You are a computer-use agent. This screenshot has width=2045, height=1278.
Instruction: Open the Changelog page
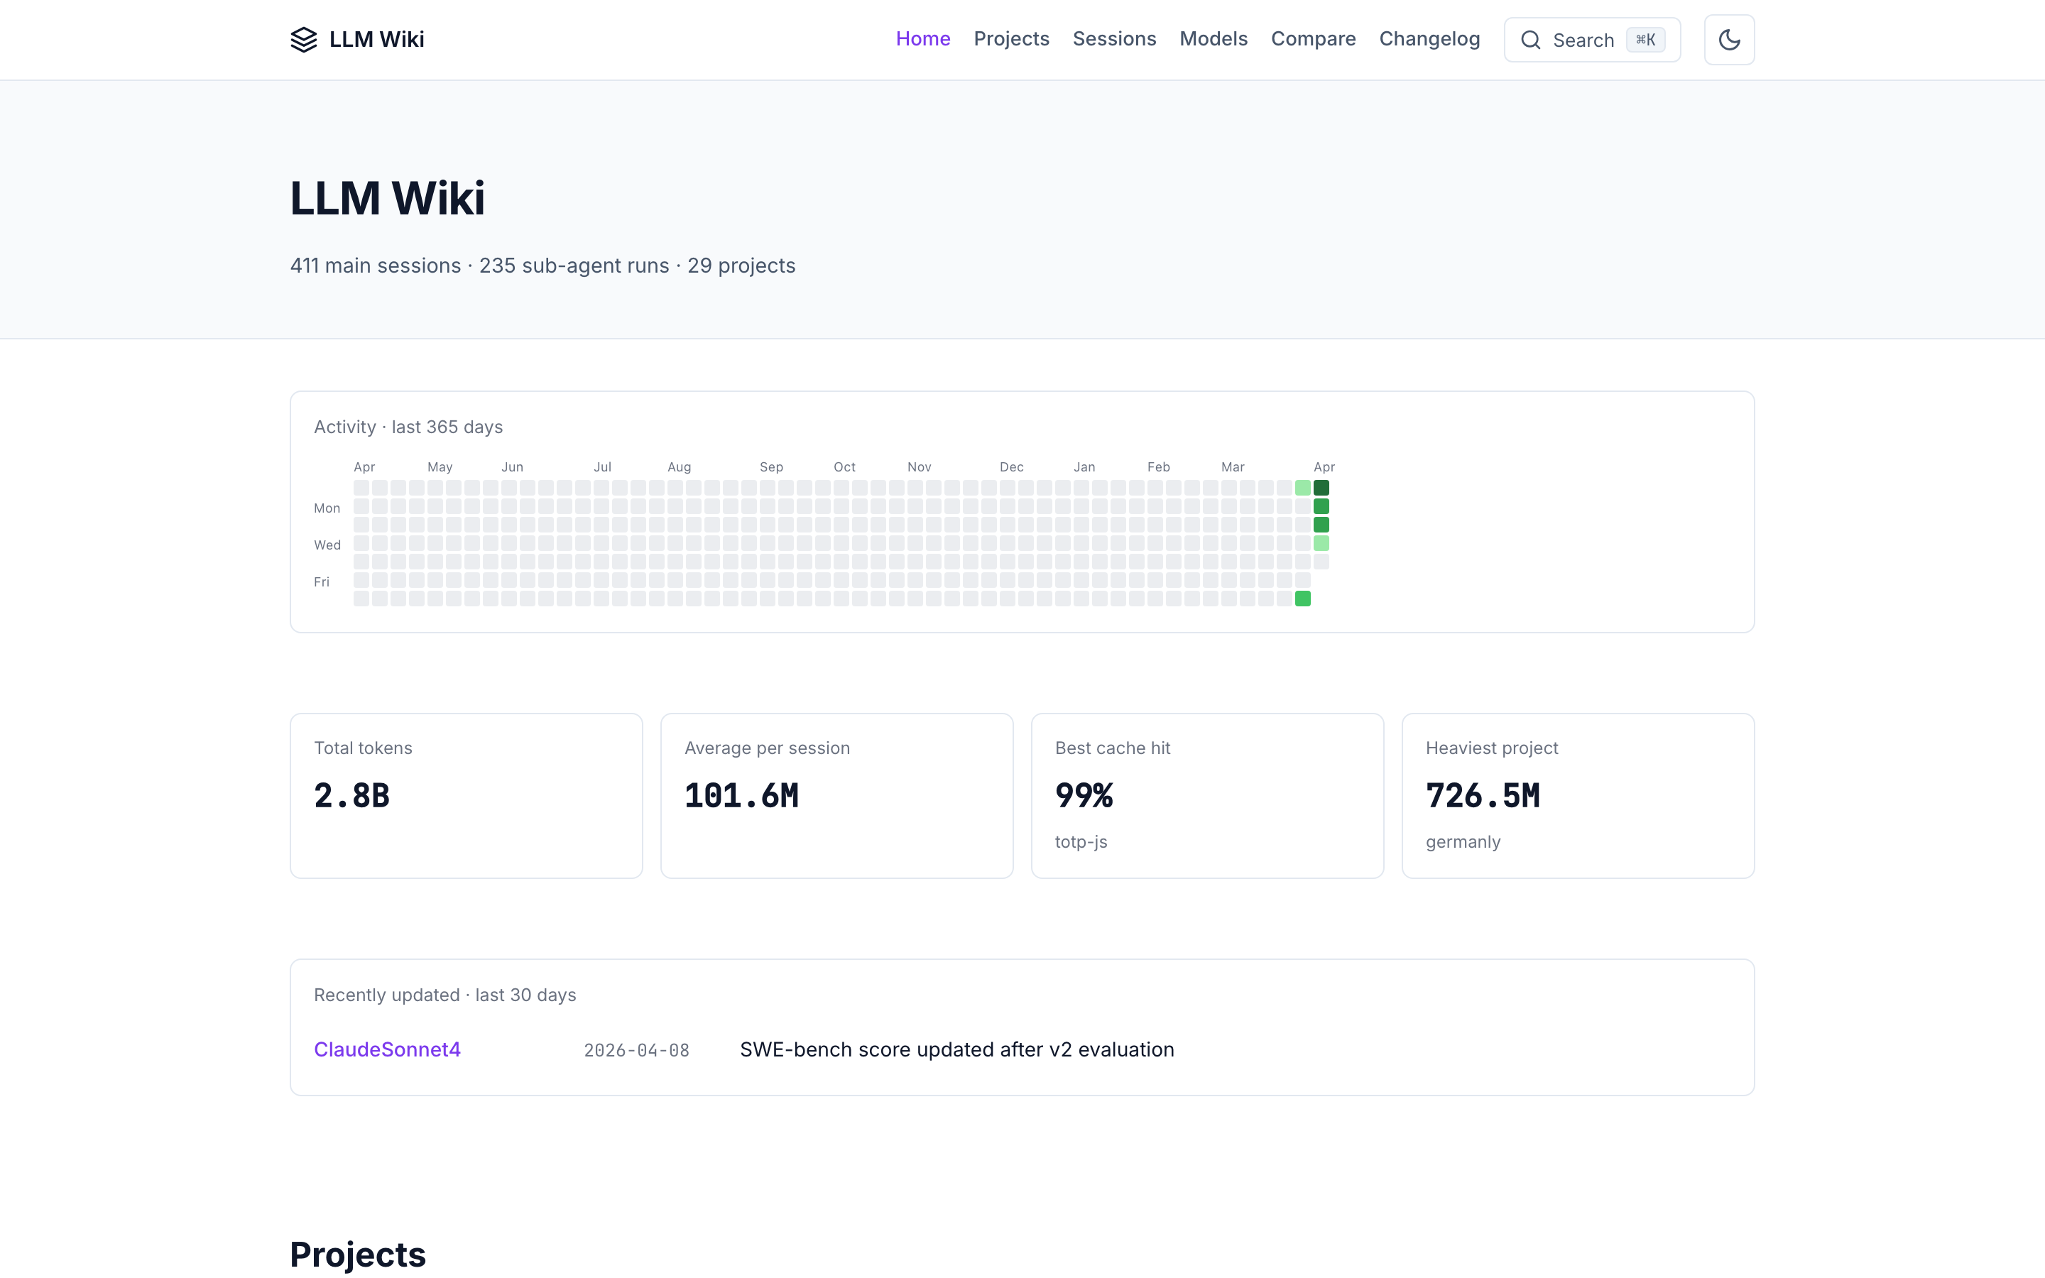point(1429,39)
